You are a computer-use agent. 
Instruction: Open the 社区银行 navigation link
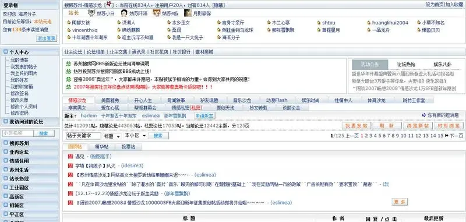(182, 52)
